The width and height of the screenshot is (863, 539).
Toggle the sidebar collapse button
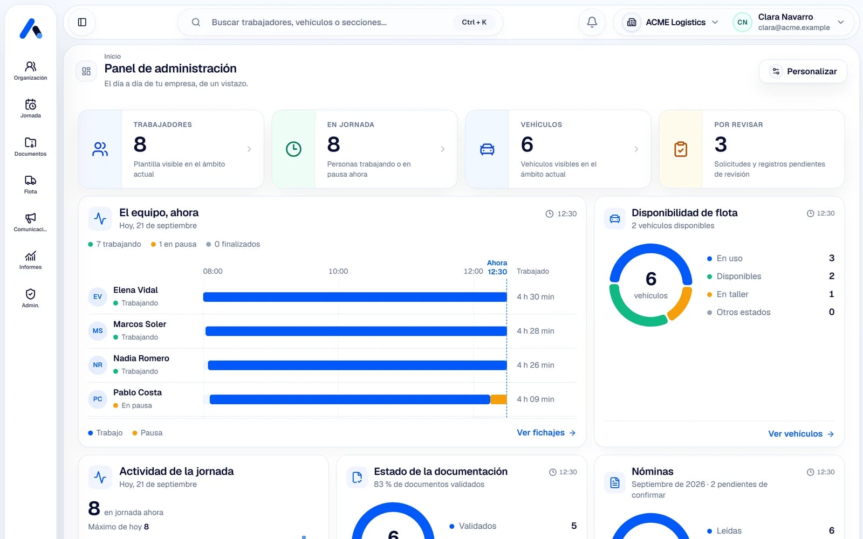point(82,22)
